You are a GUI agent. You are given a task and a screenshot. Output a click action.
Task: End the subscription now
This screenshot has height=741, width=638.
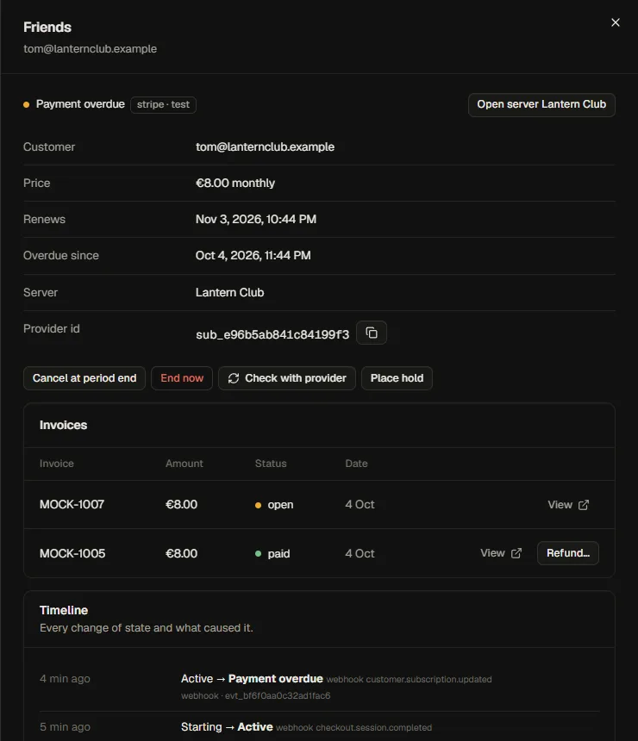pyautogui.click(x=182, y=378)
